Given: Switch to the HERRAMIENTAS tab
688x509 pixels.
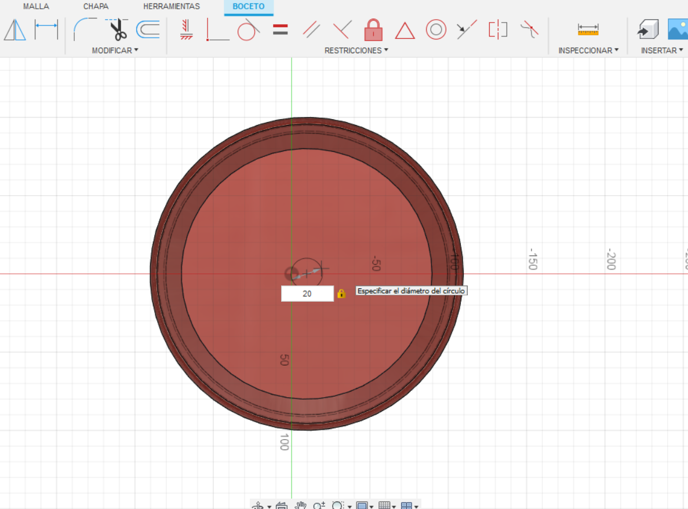Looking at the screenshot, I should click(172, 6).
